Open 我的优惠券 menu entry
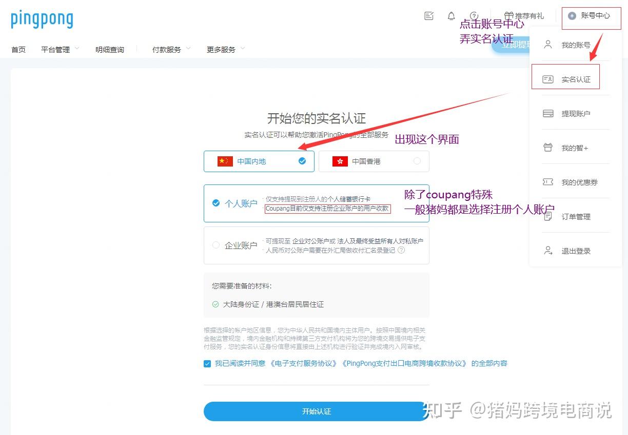 point(576,182)
